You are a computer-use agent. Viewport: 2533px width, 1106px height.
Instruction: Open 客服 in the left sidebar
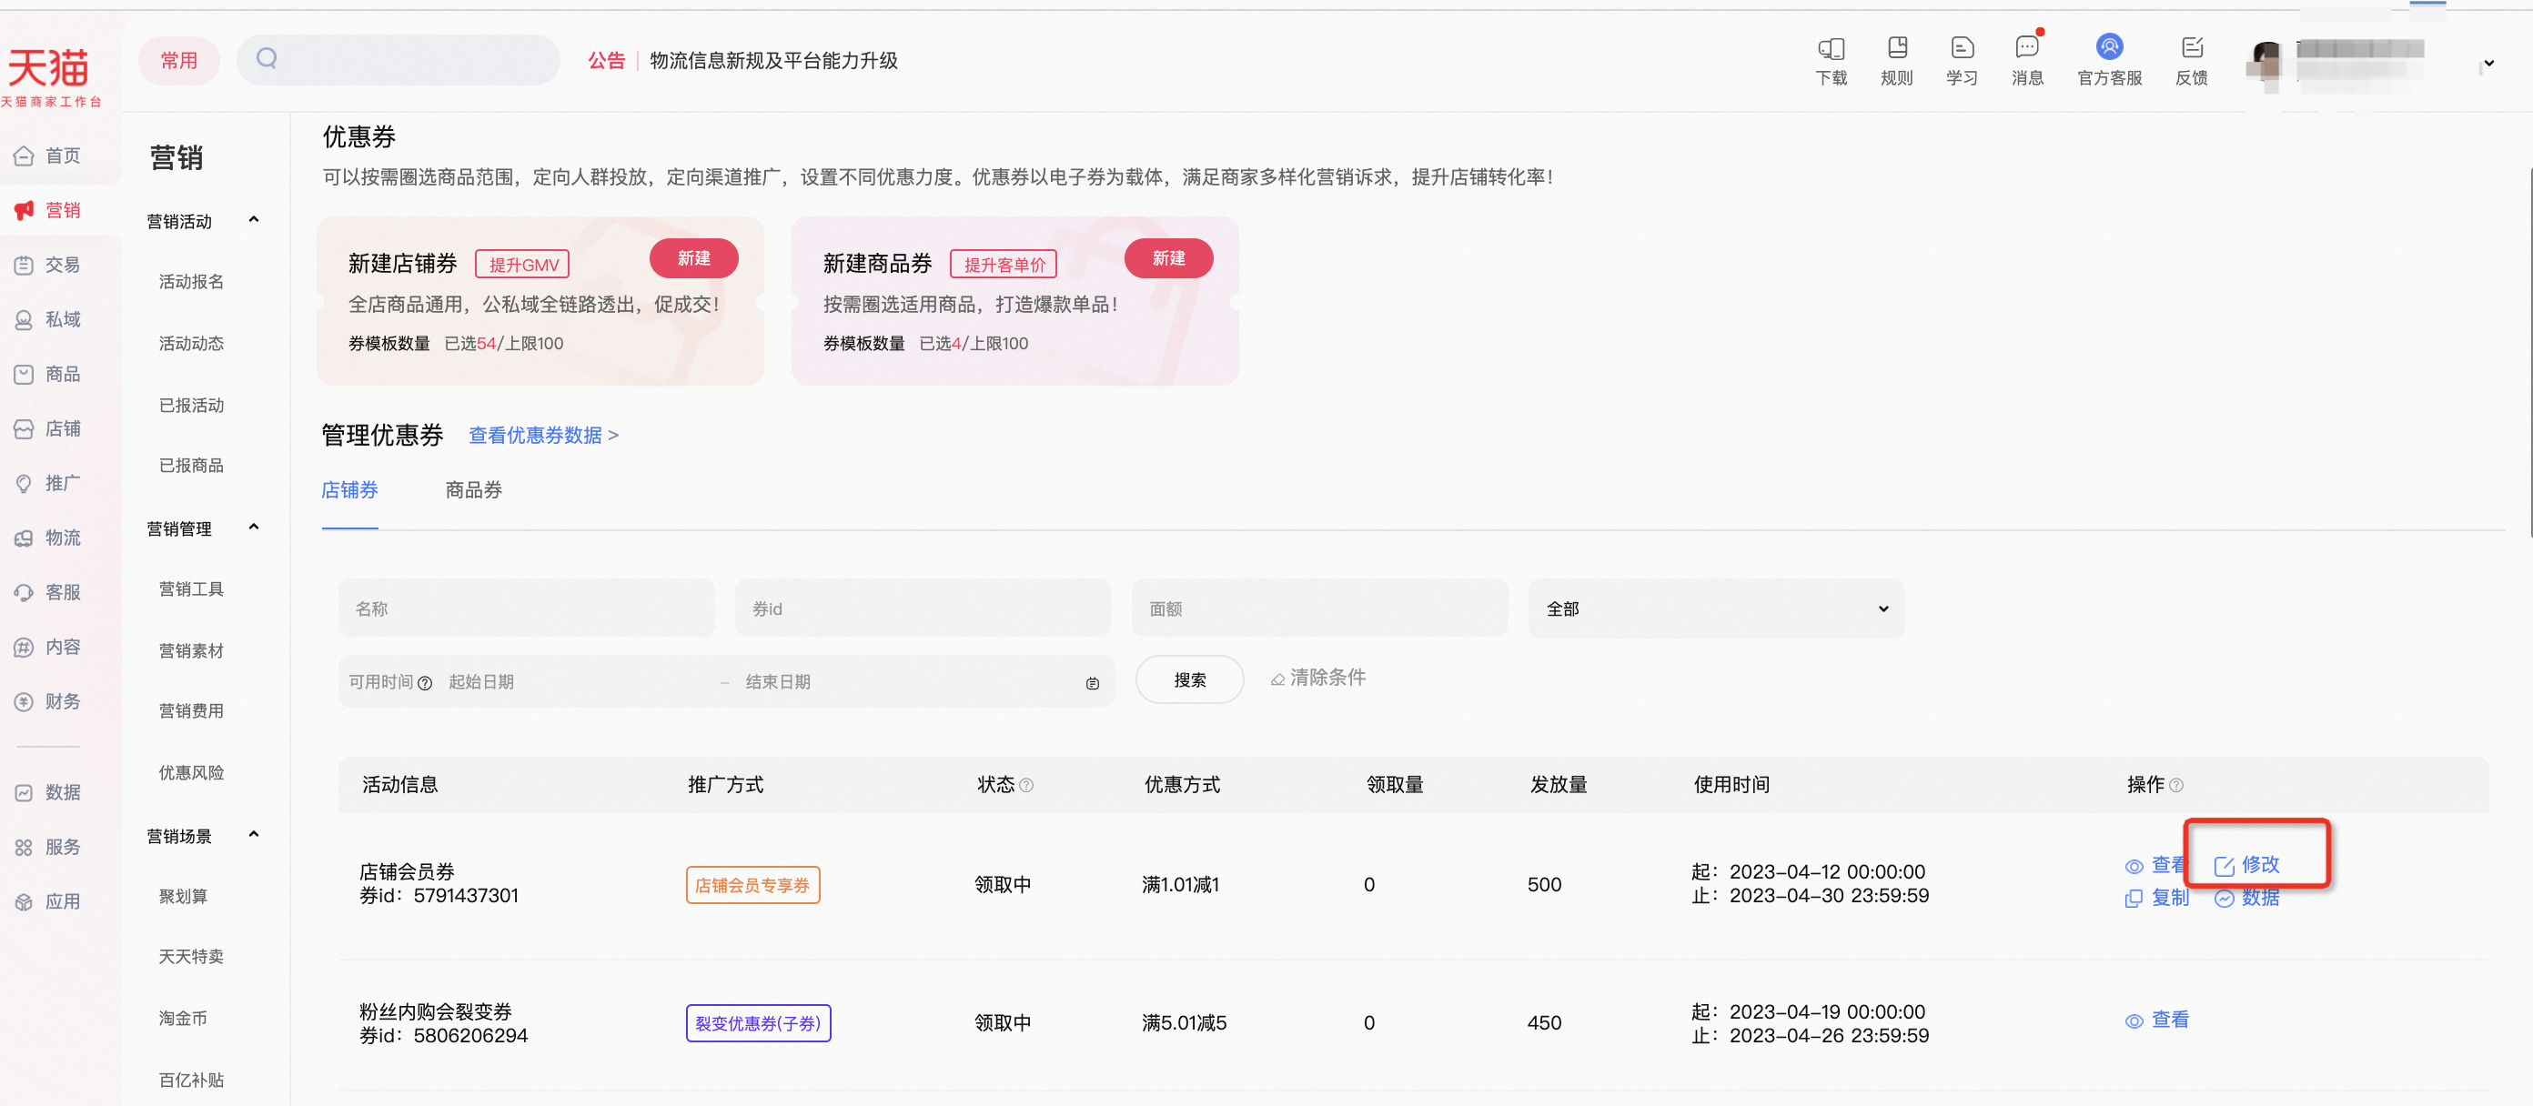[x=47, y=592]
